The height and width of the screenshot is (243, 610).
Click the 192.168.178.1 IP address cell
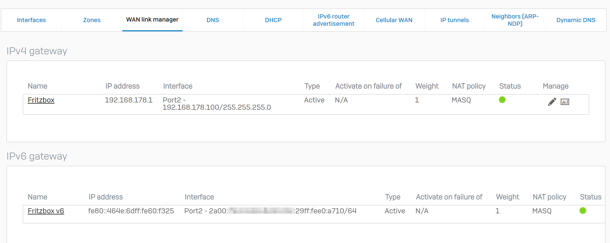128,100
